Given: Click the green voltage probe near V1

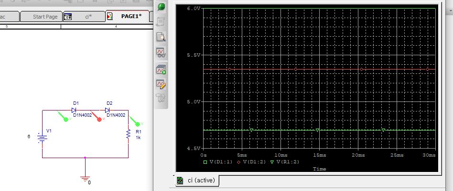Looking at the screenshot, I should [x=63, y=116].
